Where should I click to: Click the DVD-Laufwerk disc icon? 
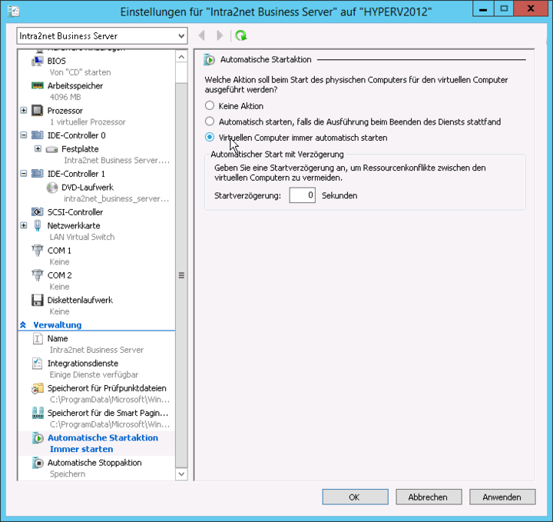[x=52, y=188]
